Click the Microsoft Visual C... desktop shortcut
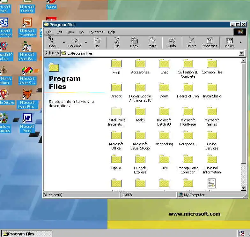Screen dimensions: 250x237 tap(27, 75)
